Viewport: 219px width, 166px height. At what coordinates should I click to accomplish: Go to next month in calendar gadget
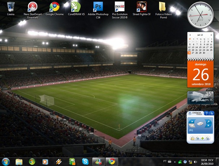click(x=211, y=35)
